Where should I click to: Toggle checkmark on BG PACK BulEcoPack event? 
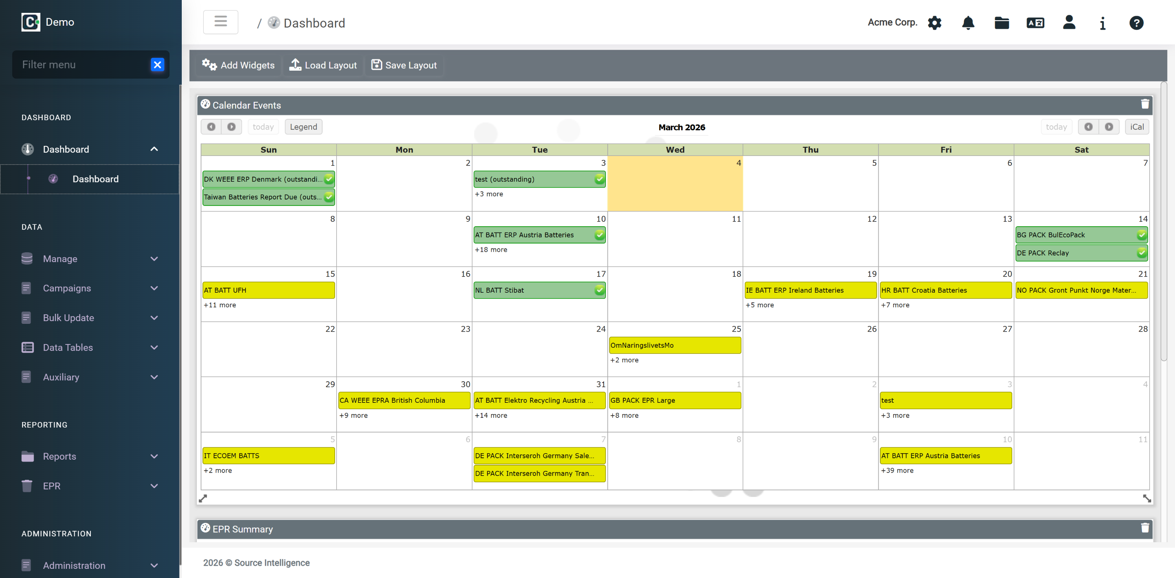1141,235
